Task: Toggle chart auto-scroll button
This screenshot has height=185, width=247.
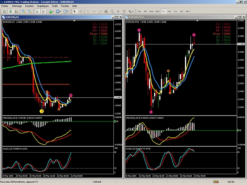Action: click(37, 11)
